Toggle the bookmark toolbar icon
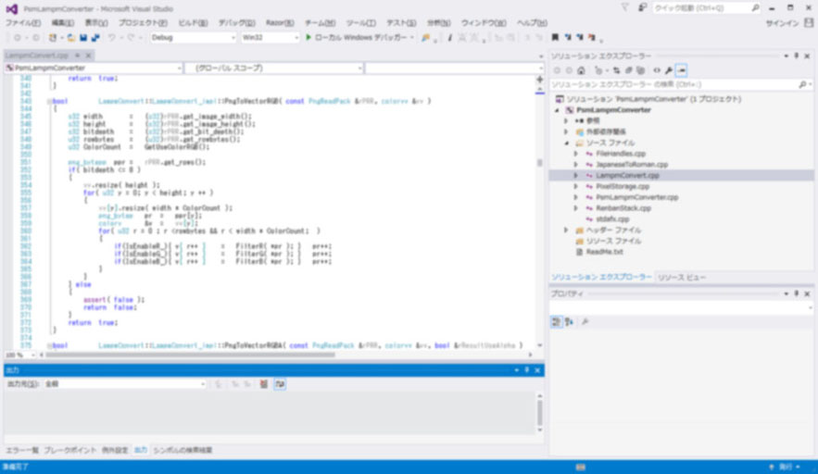The width and height of the screenshot is (818, 474). point(555,38)
